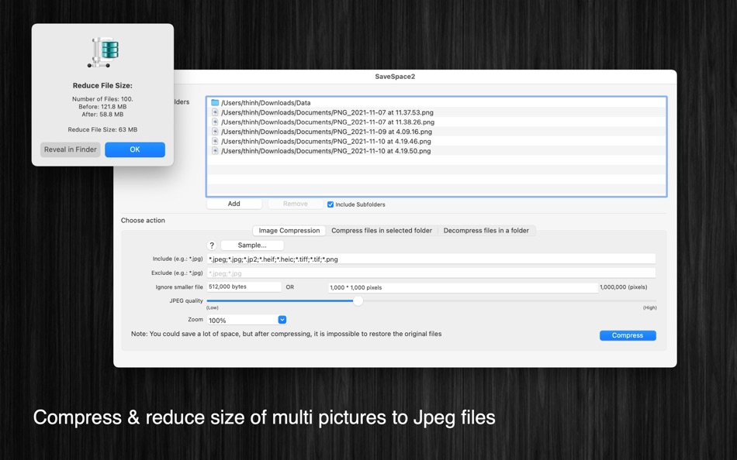Click the folder icon for Downloads/Data row
The width and height of the screenshot is (737, 460).
pyautogui.click(x=215, y=102)
